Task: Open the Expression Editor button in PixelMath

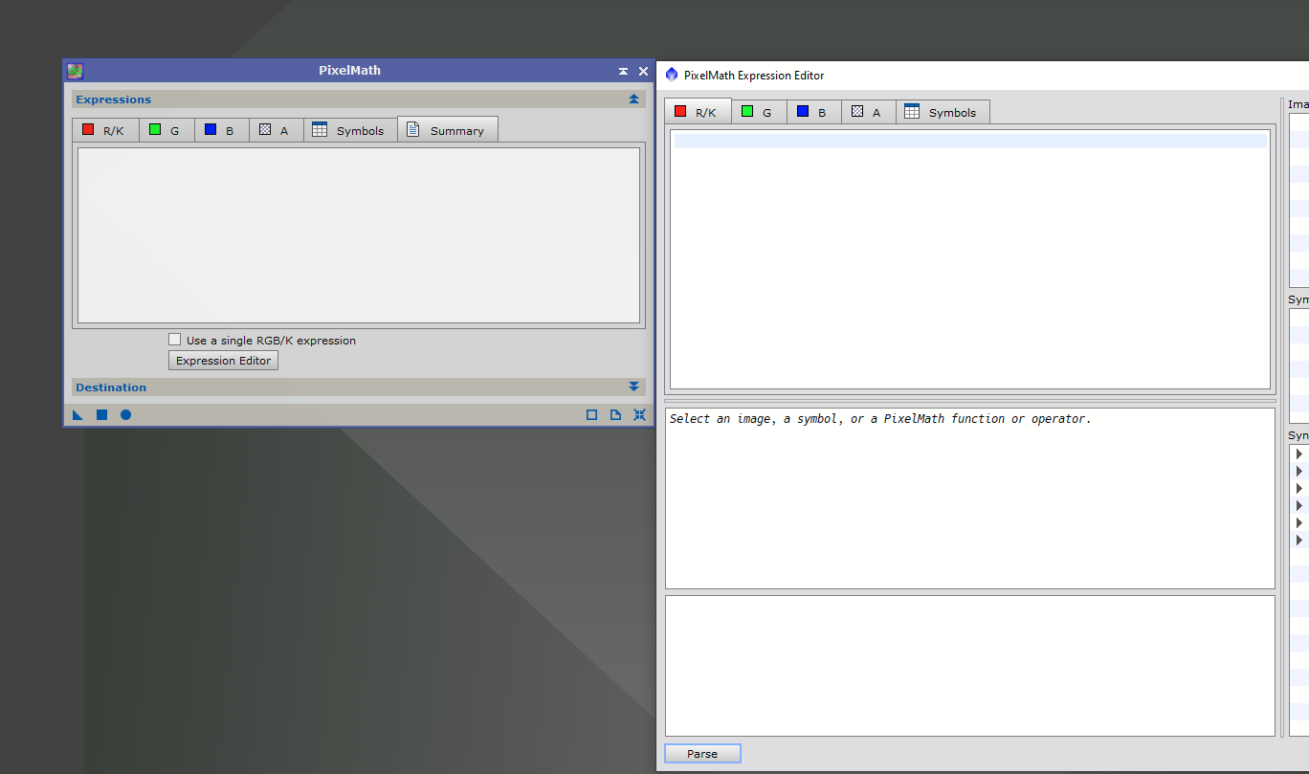Action: point(223,361)
